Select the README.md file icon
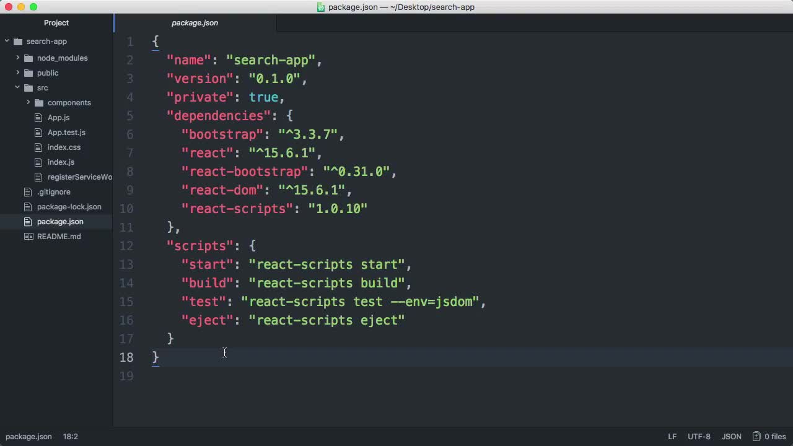This screenshot has height=446, width=793. [28, 236]
